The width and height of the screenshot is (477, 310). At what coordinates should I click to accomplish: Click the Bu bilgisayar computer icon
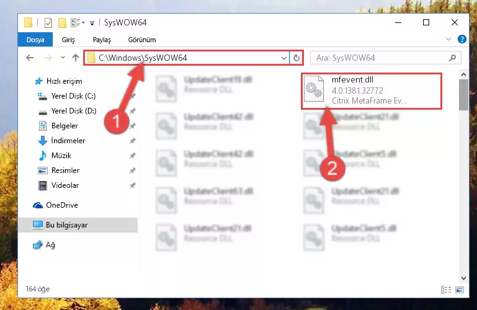(38, 225)
